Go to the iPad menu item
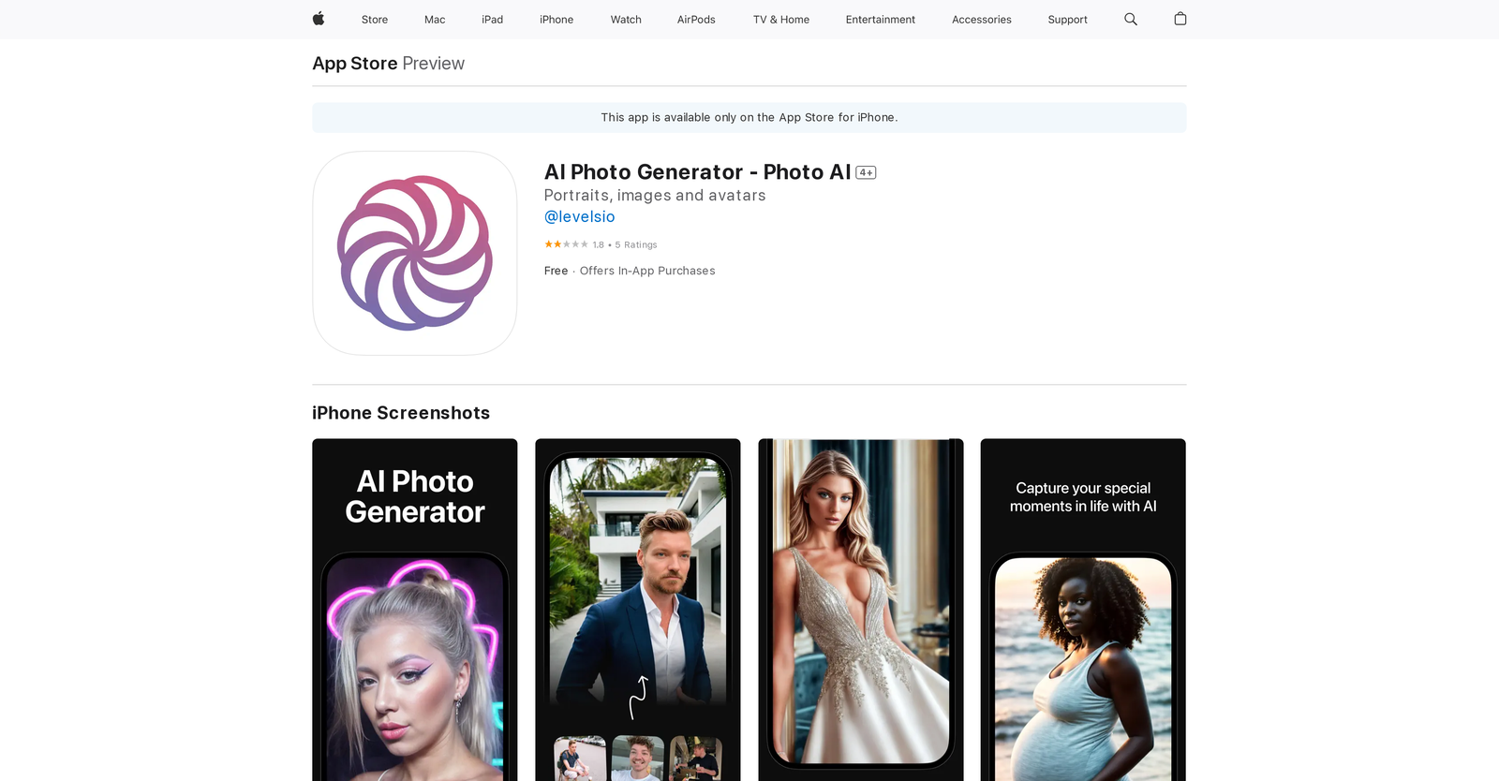Screen dimensions: 1499x781 [493, 20]
